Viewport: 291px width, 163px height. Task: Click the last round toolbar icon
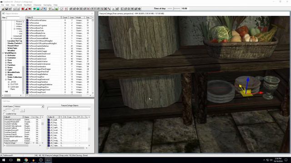pos(140,9)
